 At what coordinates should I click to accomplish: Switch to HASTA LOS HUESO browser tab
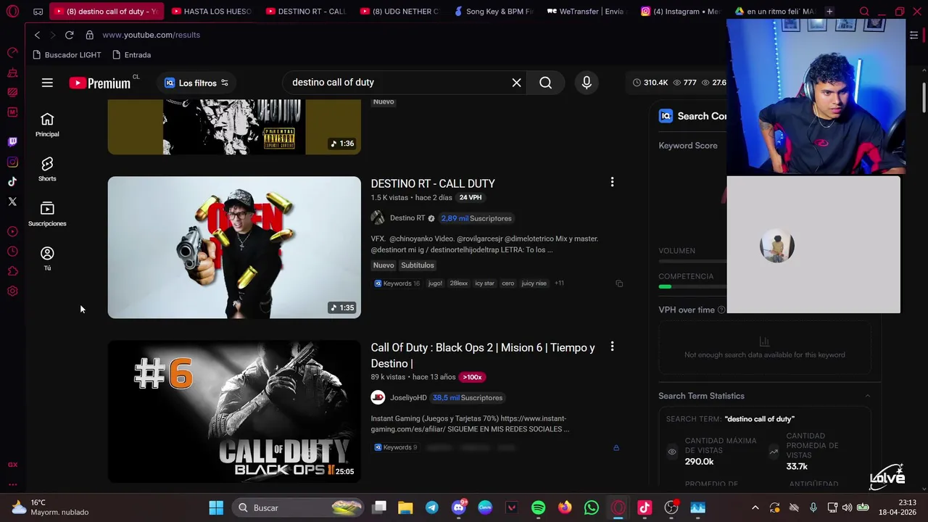pyautogui.click(x=211, y=12)
